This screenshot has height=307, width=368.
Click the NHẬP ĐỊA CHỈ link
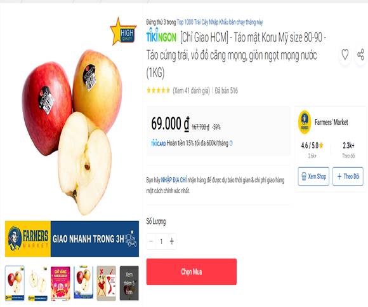click(174, 180)
